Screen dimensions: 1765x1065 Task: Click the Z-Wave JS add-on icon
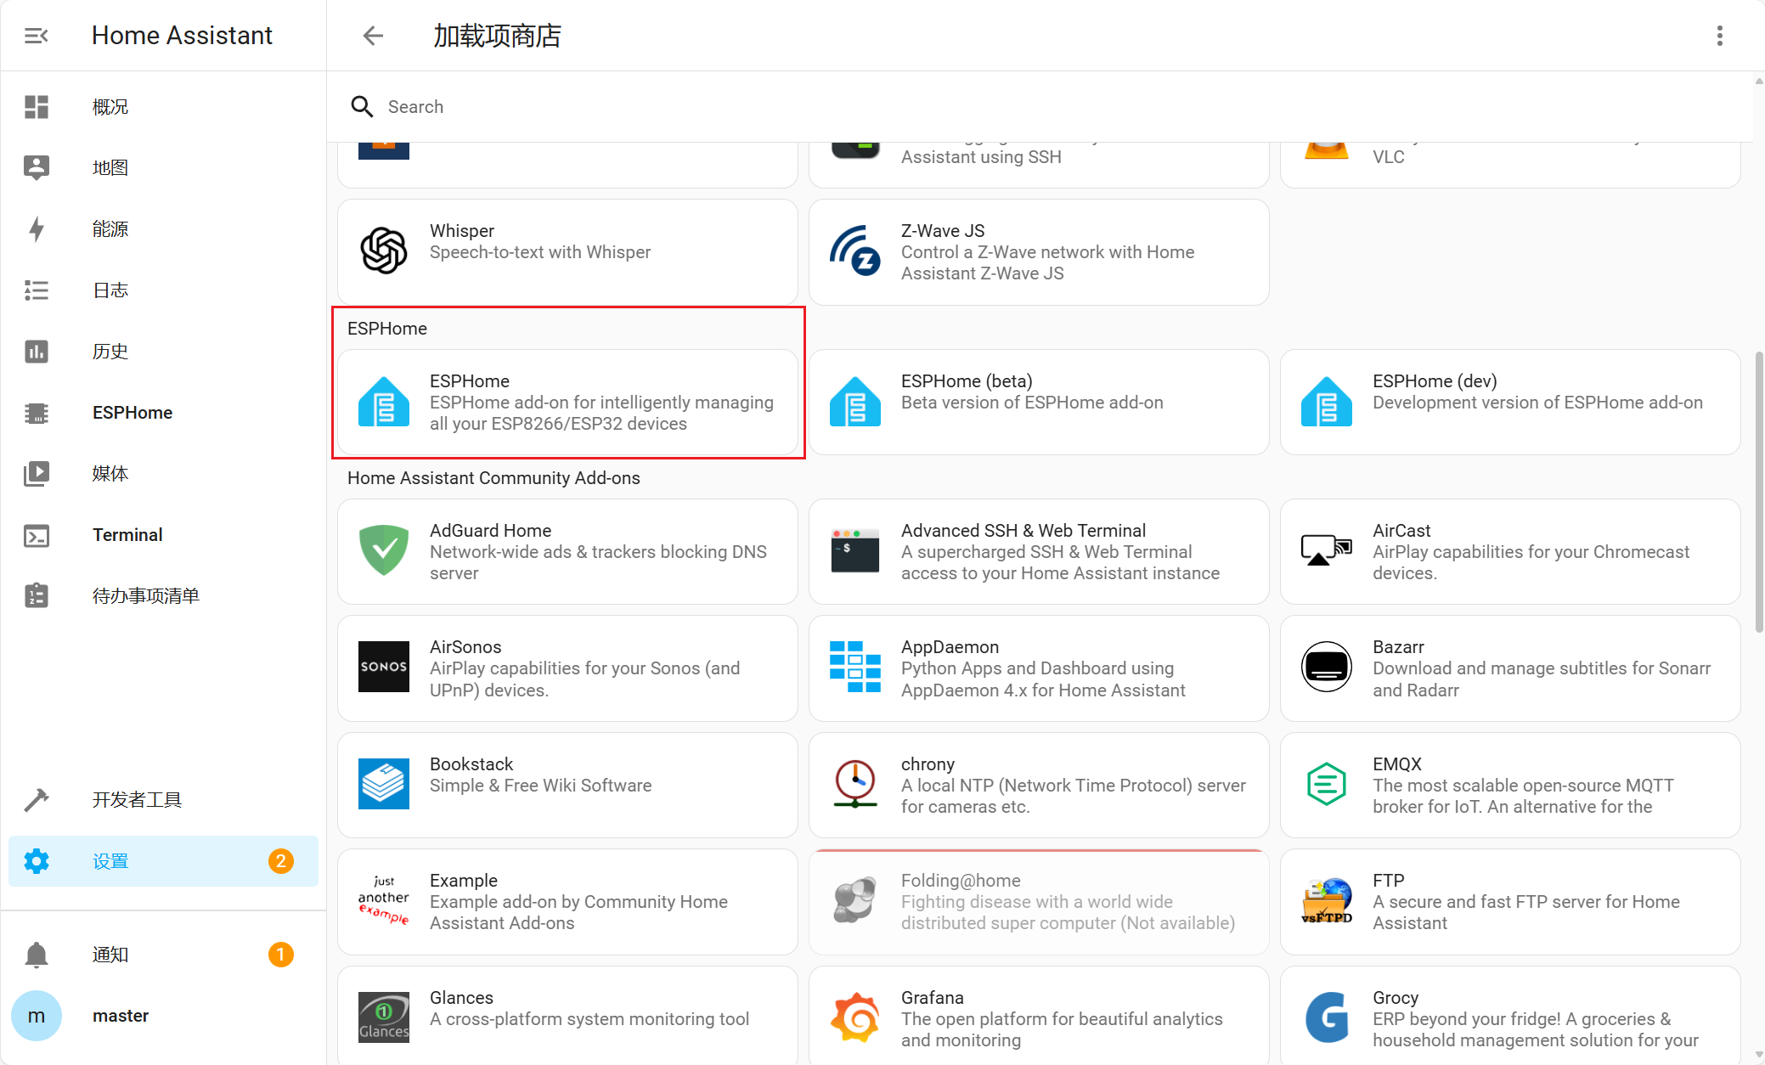tap(854, 251)
